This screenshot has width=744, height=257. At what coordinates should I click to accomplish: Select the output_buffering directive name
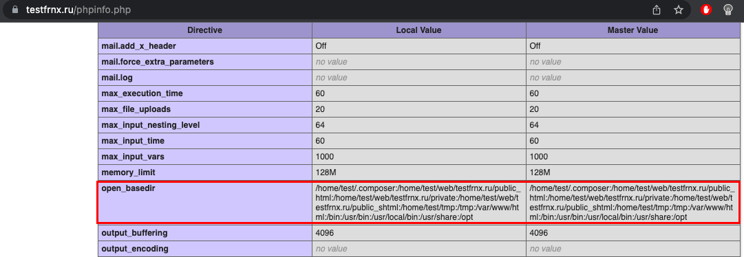[x=134, y=233]
